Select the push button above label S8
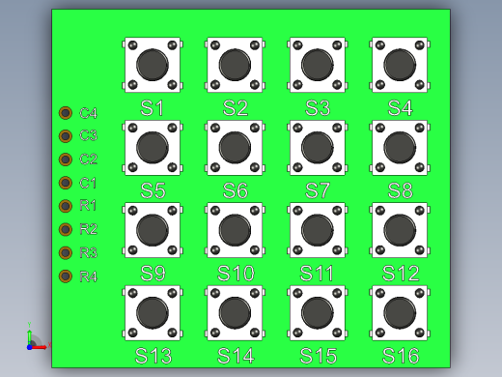The image size is (502, 377). [x=400, y=148]
